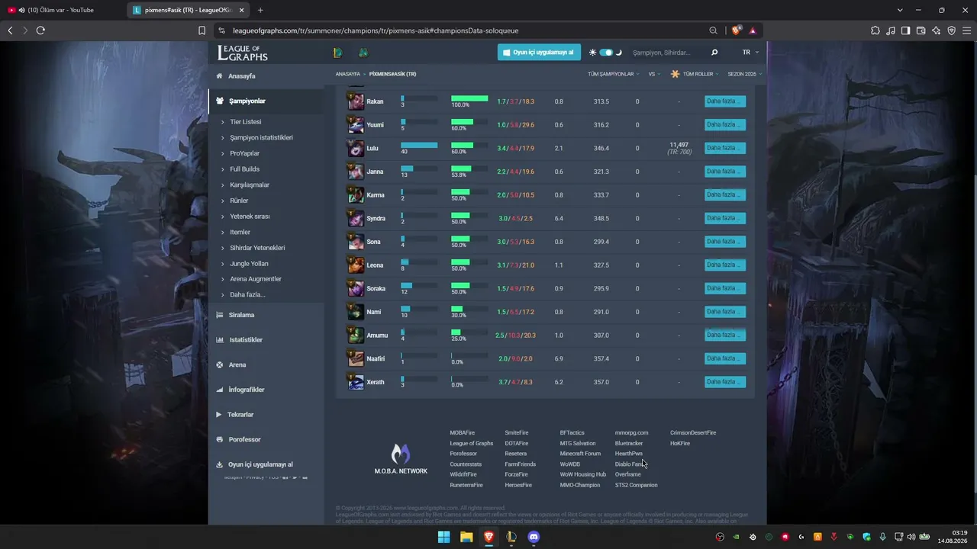The height and width of the screenshot is (549, 977).
Task: Open the VS filter dropdown
Action: pyautogui.click(x=654, y=74)
